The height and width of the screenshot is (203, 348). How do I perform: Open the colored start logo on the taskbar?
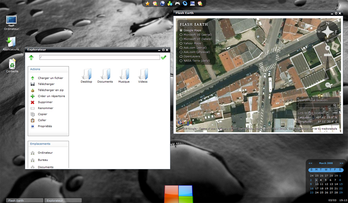pos(178,194)
